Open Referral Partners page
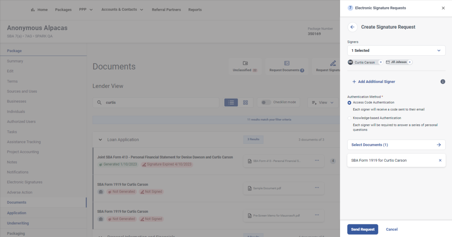452x237 pixels. click(x=166, y=10)
